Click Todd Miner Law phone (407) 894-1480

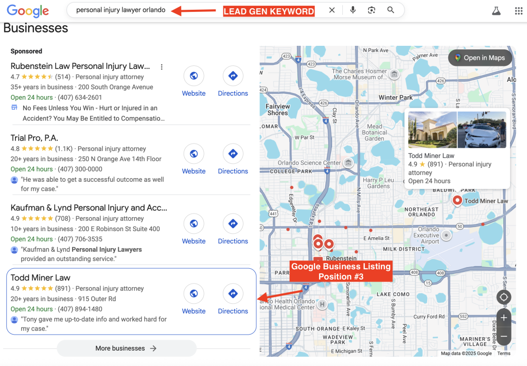pos(80,309)
